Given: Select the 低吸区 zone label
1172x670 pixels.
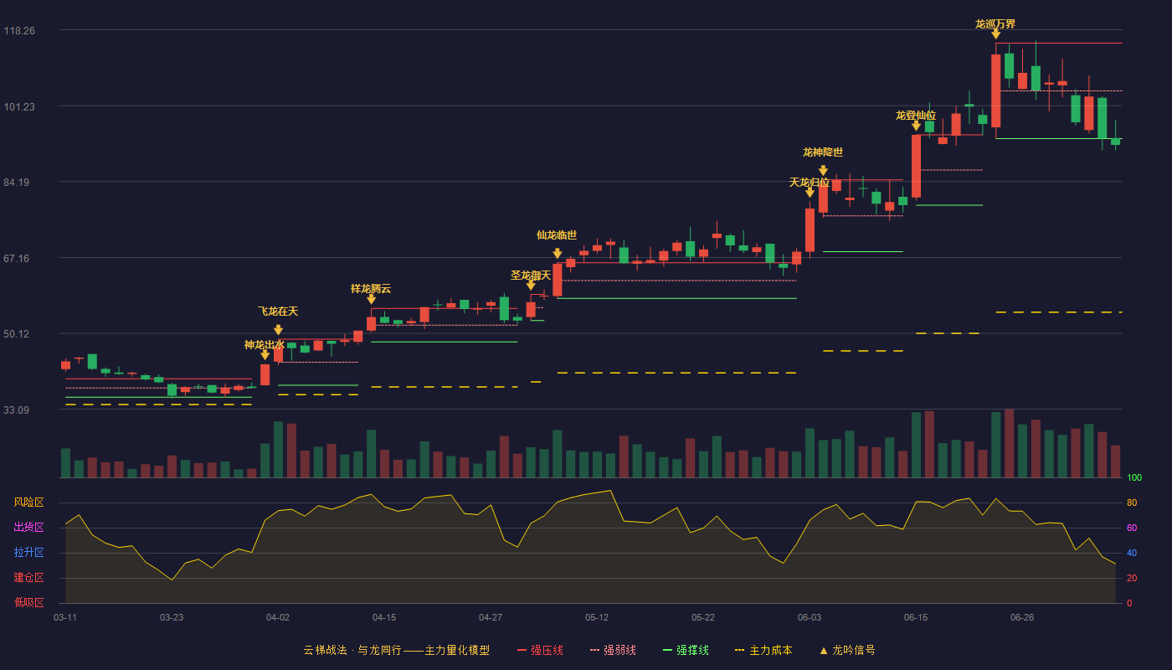Looking at the screenshot, I should (x=29, y=602).
